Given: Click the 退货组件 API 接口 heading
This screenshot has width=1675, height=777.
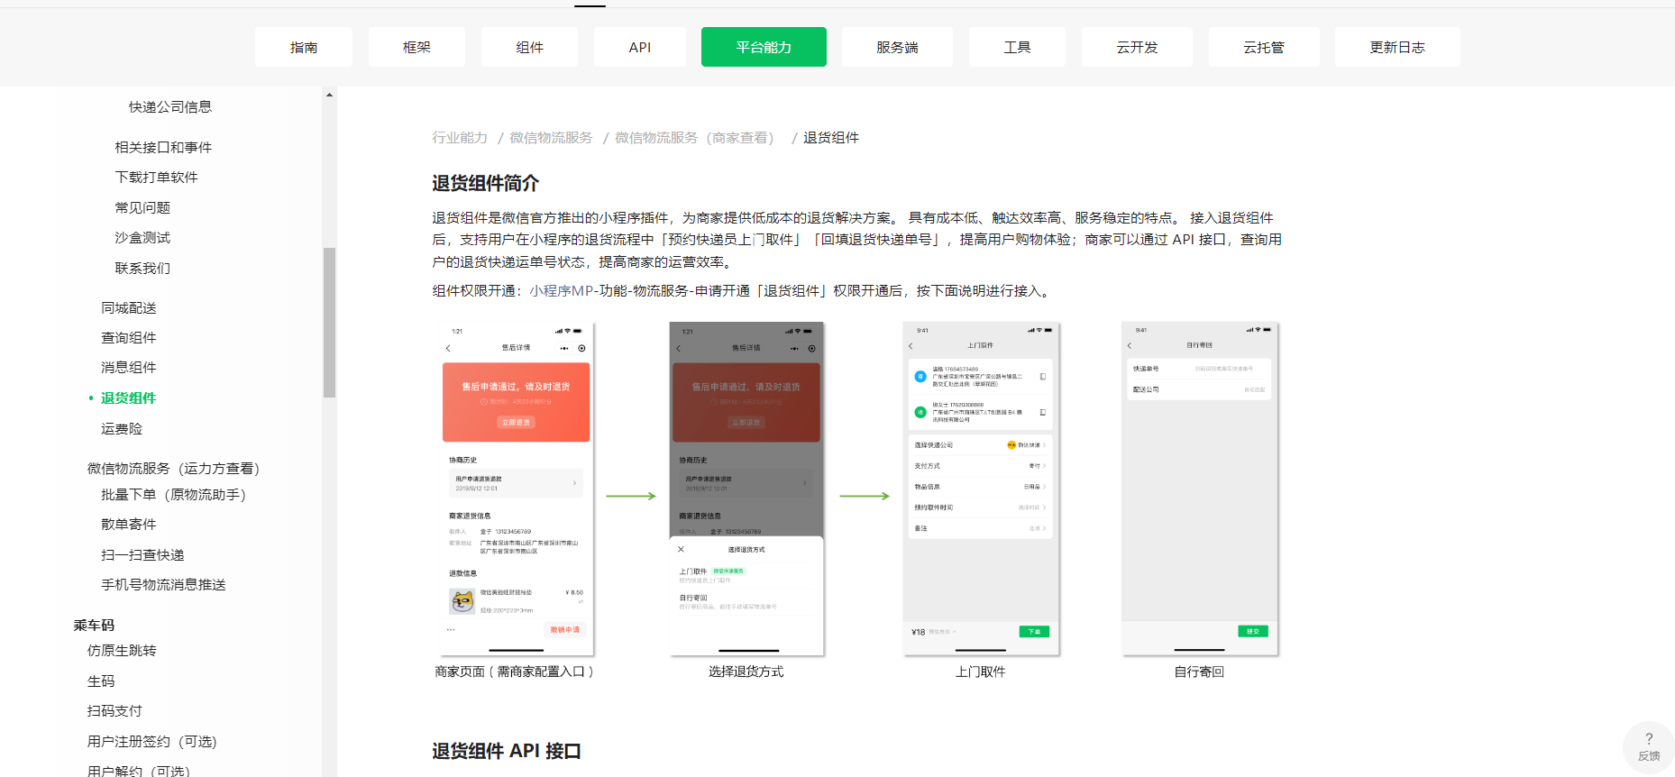Looking at the screenshot, I should click(x=506, y=751).
